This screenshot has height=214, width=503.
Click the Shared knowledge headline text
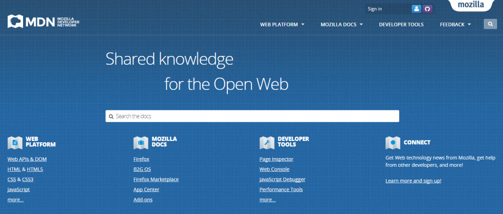point(169,59)
